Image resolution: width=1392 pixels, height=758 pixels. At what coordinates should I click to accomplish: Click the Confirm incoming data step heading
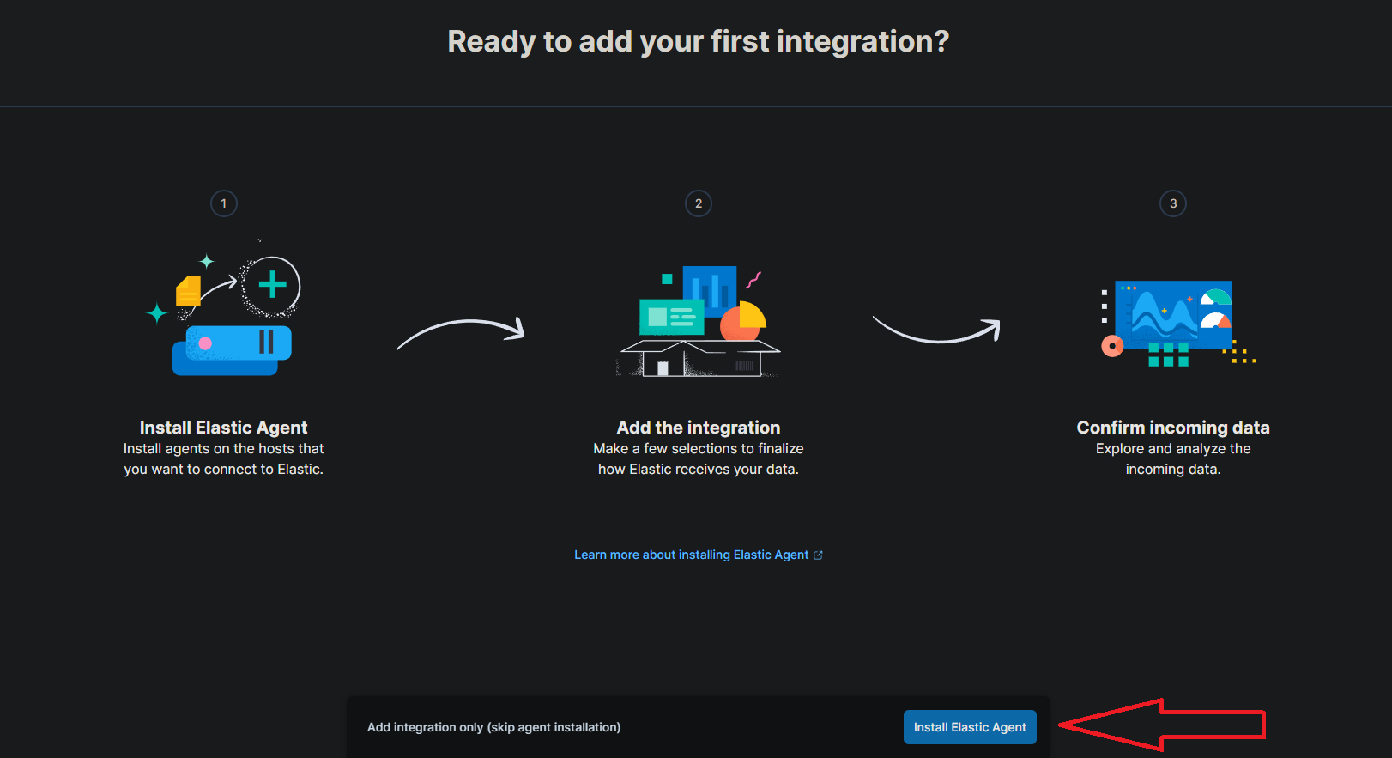pos(1173,428)
